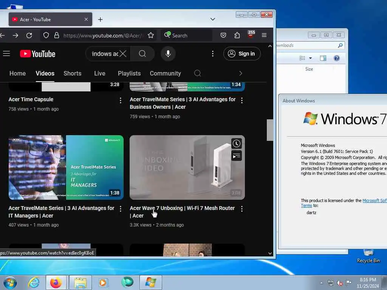This screenshot has width=387, height=290.
Task: Open YouTube guide sidebar menu
Action: [6, 54]
